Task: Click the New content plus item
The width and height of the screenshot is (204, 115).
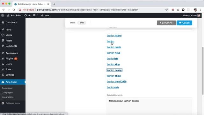Action: (45, 15)
